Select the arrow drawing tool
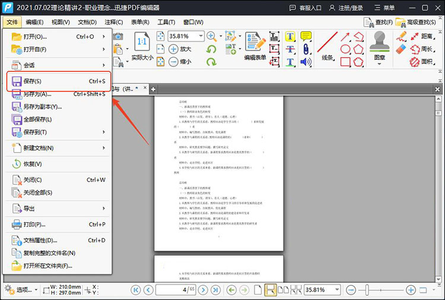 345,36
